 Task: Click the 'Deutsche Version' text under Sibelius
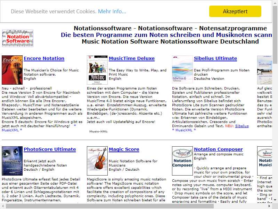209,79
